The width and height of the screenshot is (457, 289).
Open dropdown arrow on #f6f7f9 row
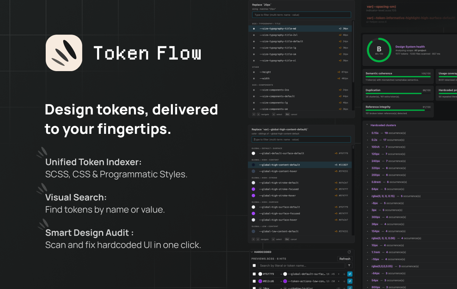point(339,274)
